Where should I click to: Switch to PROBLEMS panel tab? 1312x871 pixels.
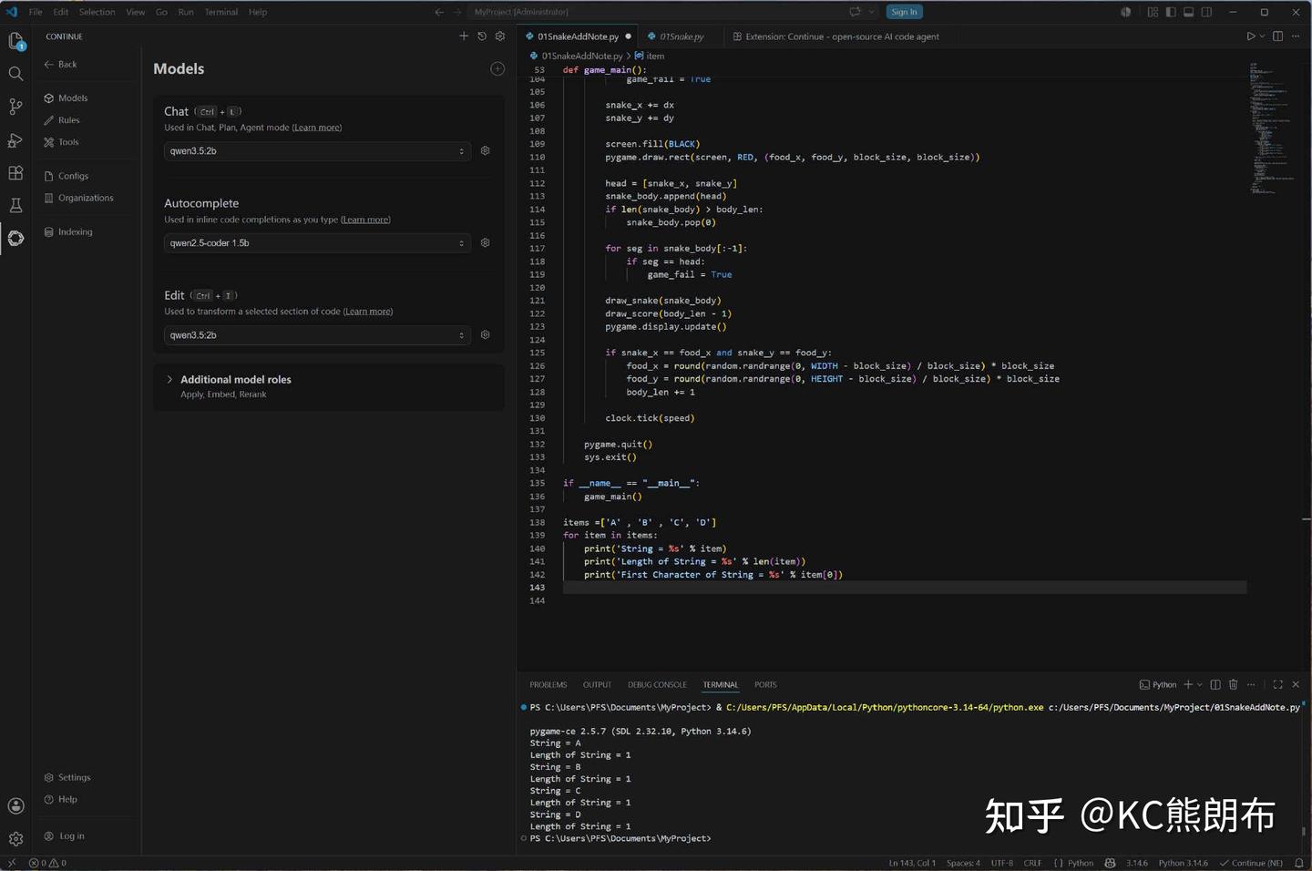point(548,684)
